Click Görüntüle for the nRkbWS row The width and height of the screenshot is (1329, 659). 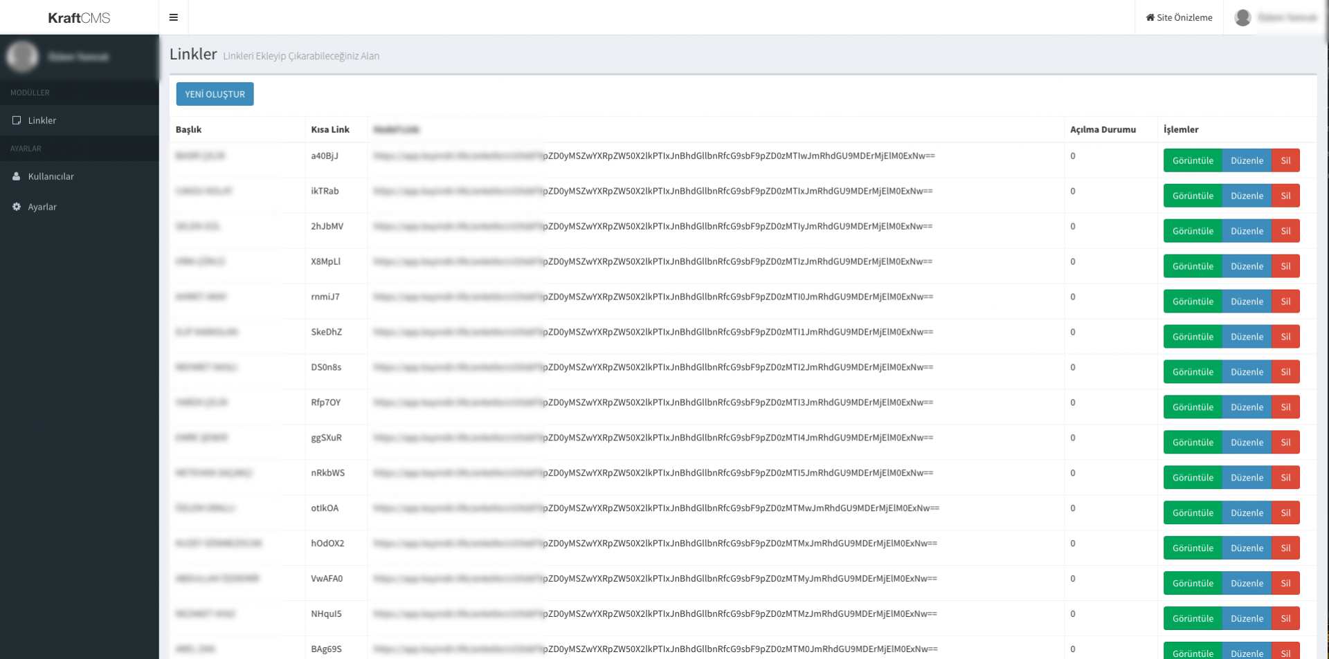coord(1193,478)
